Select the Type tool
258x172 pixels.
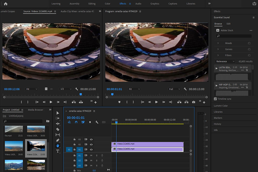pos(58,151)
